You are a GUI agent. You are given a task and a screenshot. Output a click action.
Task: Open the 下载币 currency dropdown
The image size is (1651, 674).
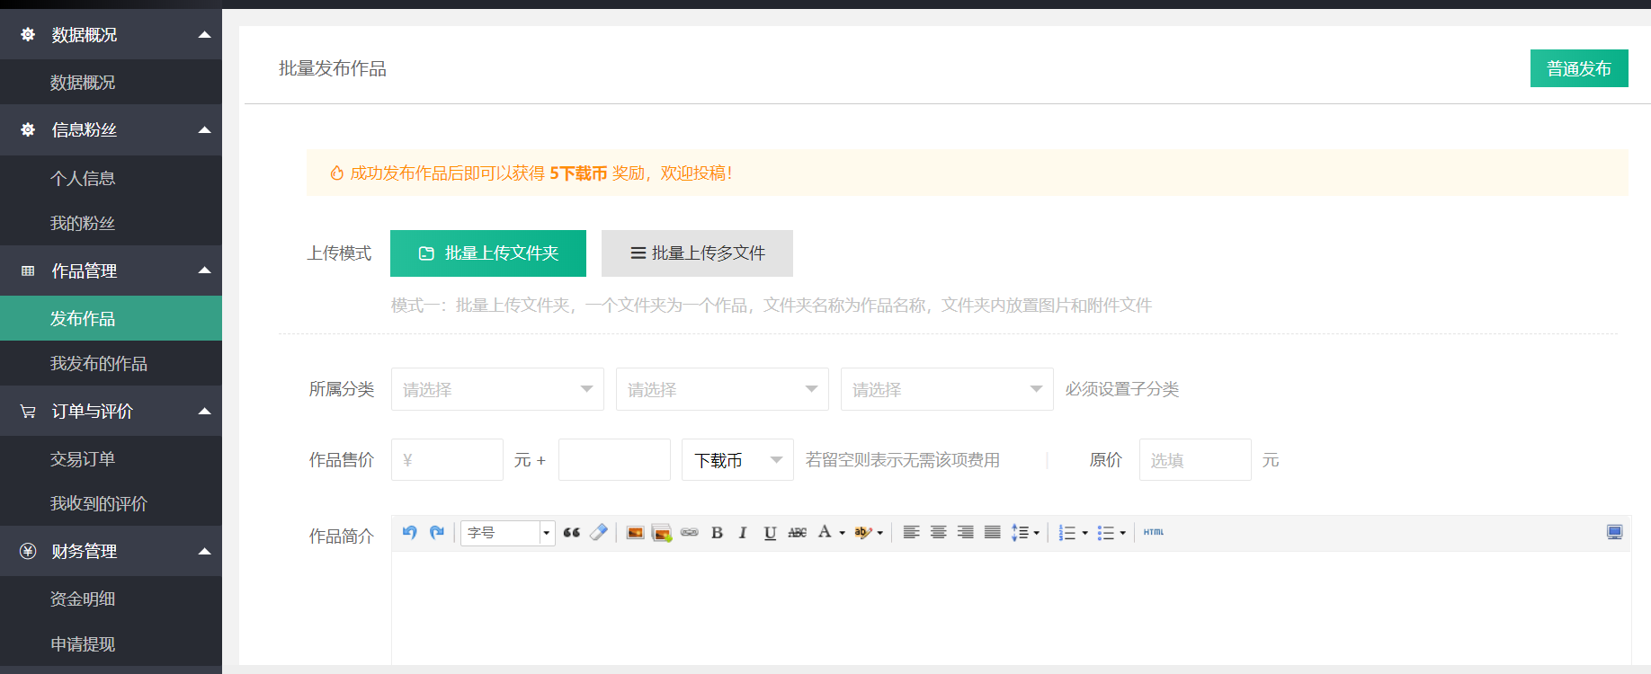(737, 460)
